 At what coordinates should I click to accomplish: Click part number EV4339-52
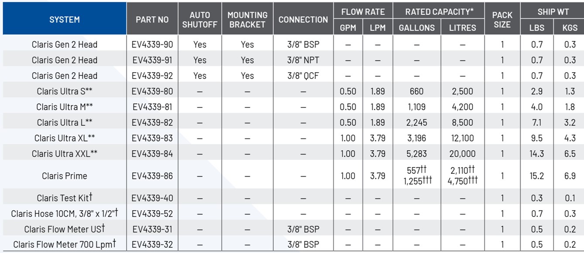point(152,214)
